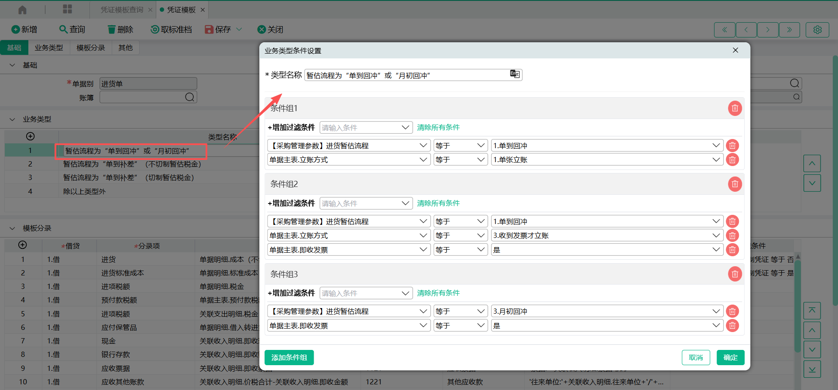Delete 条件组2 单据主表.即收发票 condition row
Screen dimensions: 838x390
click(732, 250)
